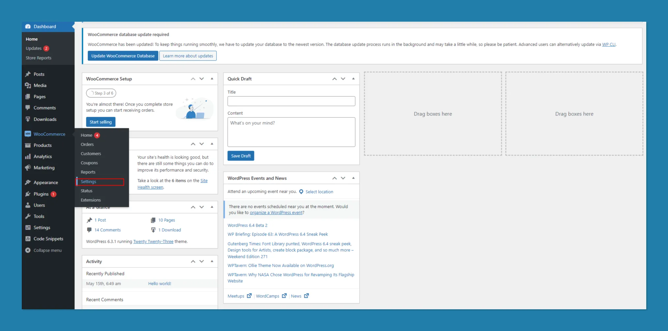Click the Analytics bar chart icon
Image resolution: width=668 pixels, height=331 pixels.
pos(28,156)
